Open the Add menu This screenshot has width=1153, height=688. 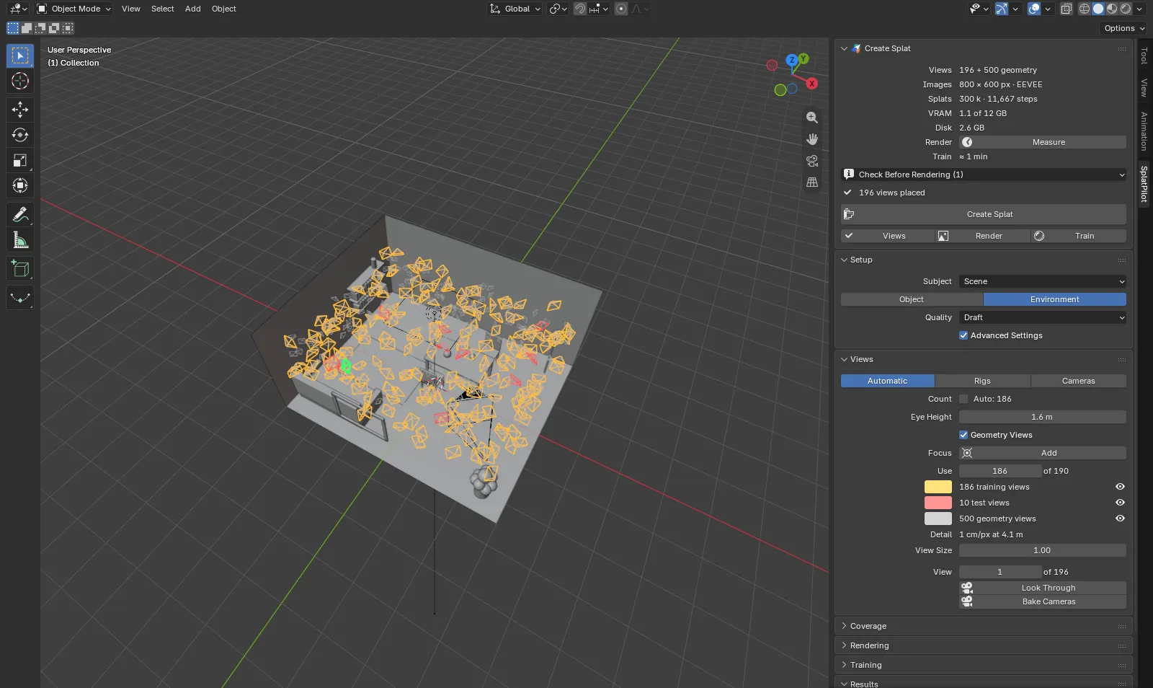(x=193, y=9)
